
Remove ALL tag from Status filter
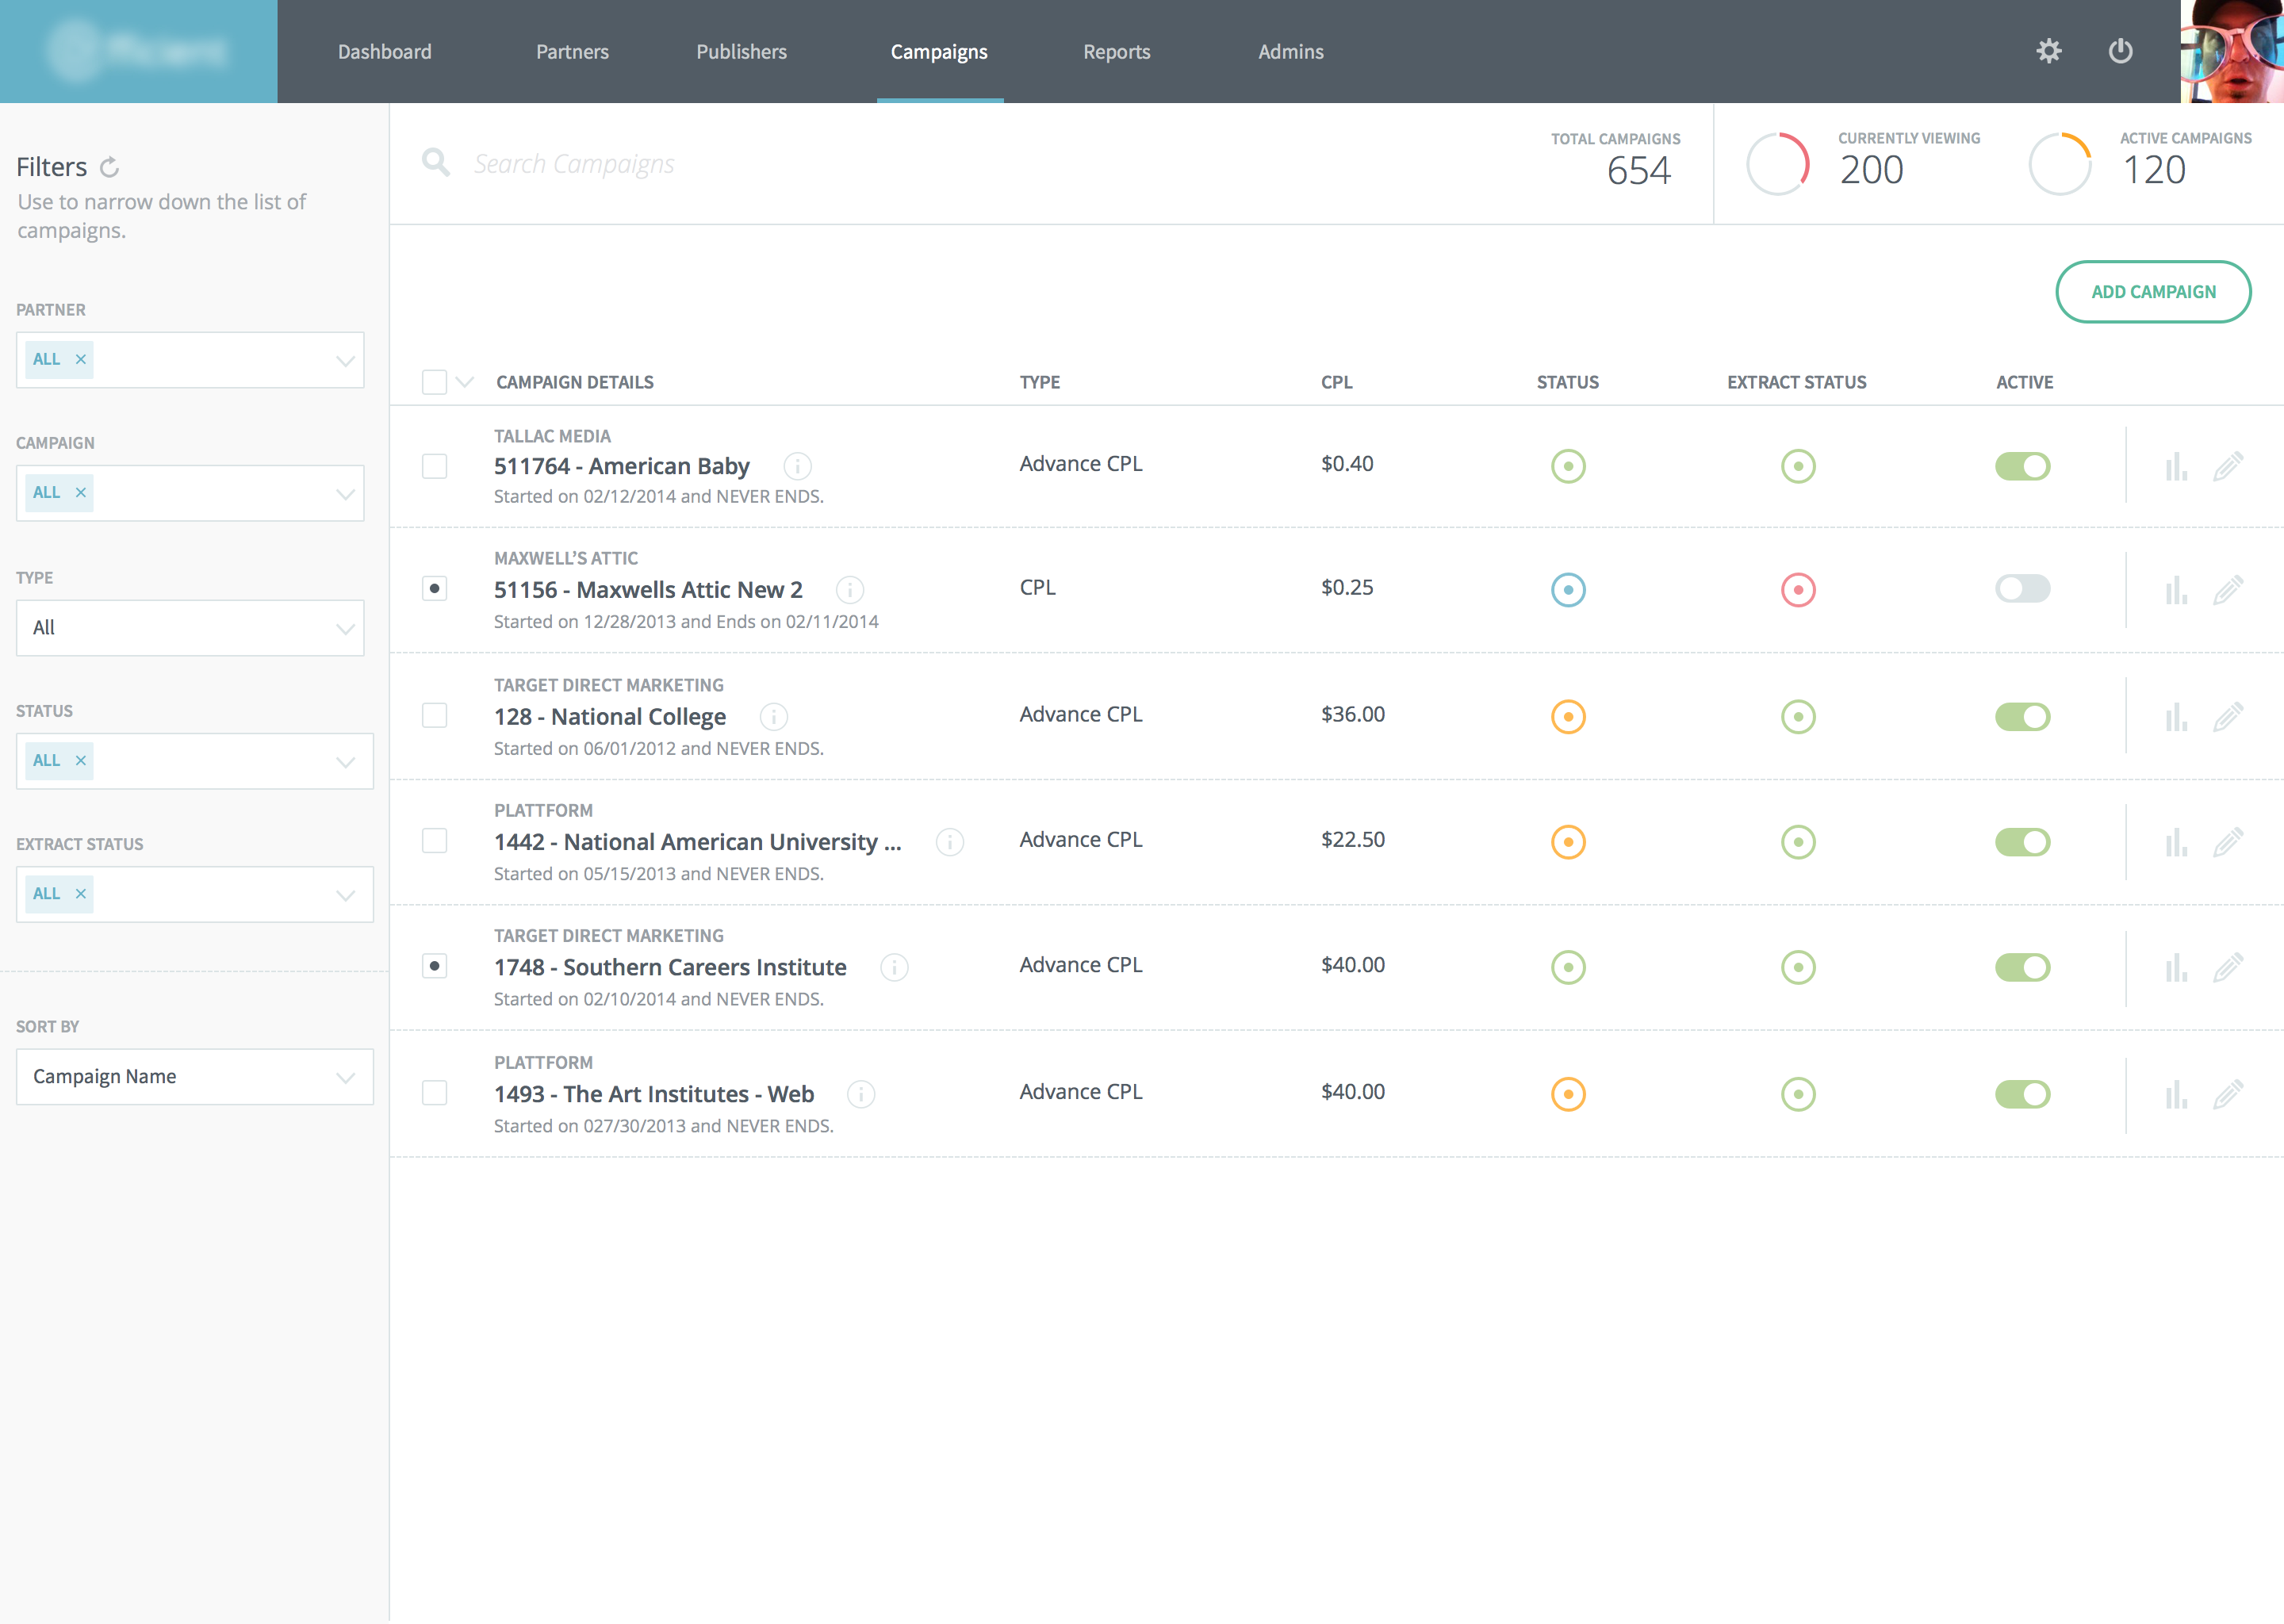tap(81, 760)
